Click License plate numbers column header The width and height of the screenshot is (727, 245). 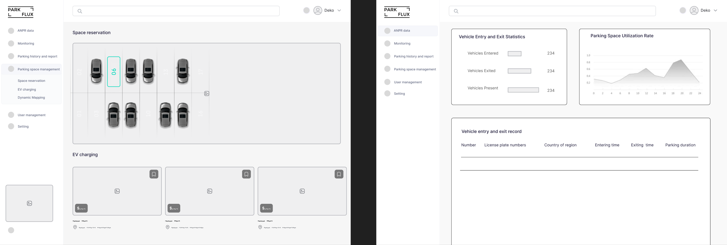[x=505, y=145]
